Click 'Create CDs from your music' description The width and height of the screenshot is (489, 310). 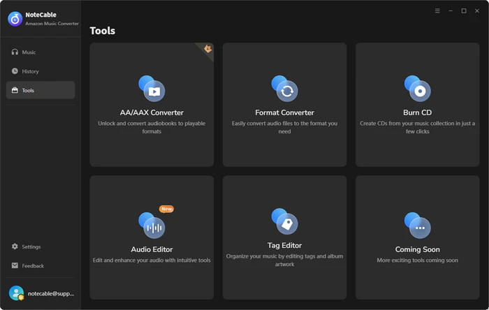click(417, 127)
